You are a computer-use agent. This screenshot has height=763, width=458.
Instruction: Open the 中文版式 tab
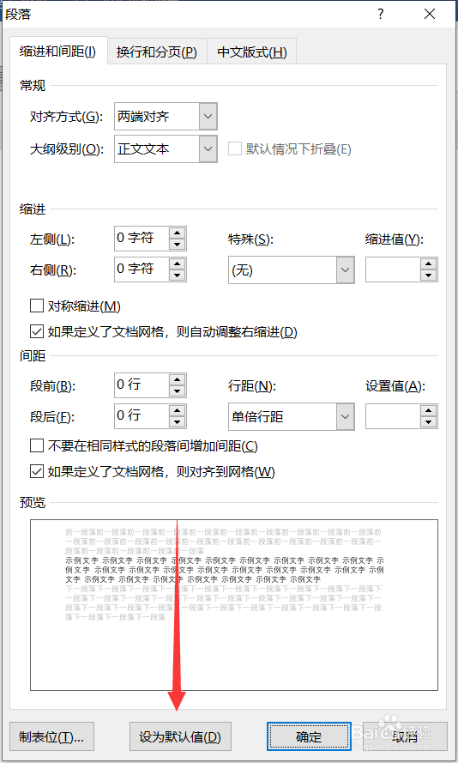252,52
